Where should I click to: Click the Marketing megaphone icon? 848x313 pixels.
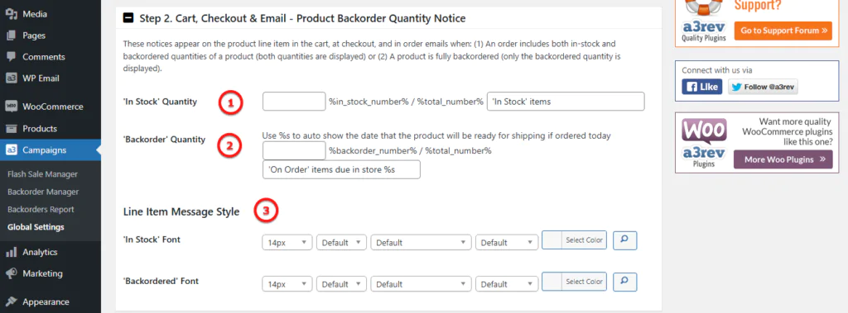(x=12, y=273)
